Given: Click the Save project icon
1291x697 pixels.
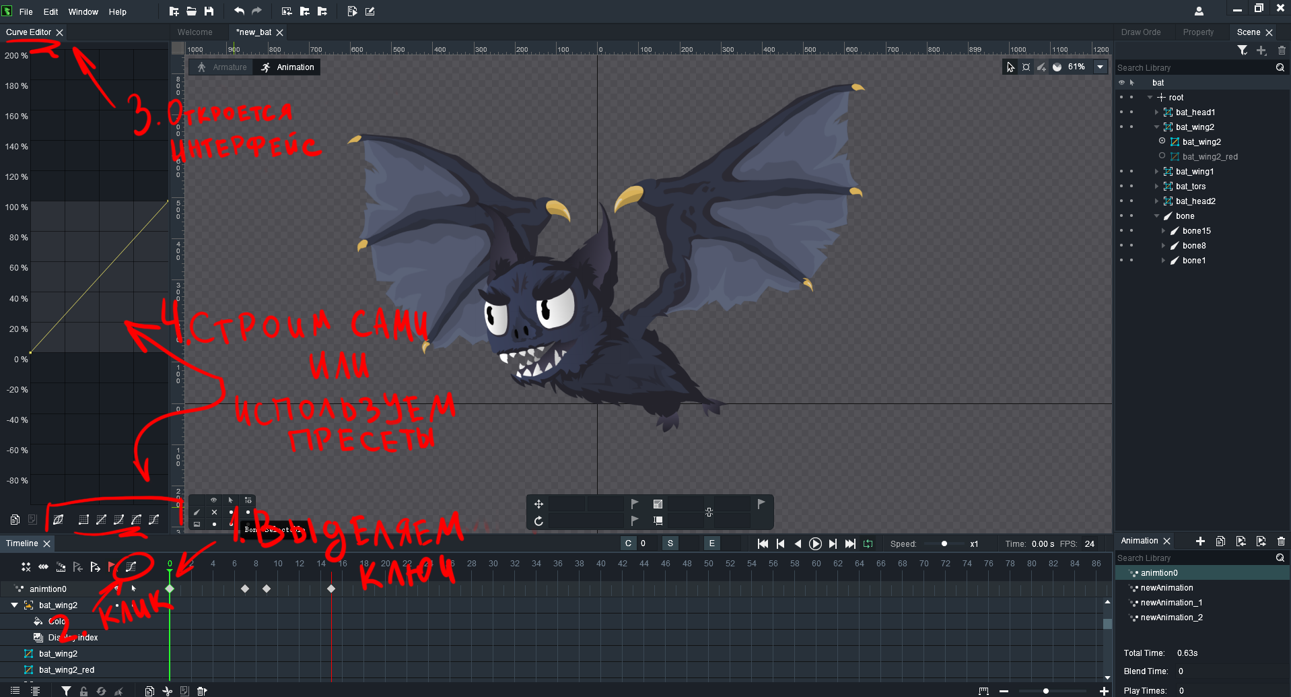Looking at the screenshot, I should tap(209, 11).
